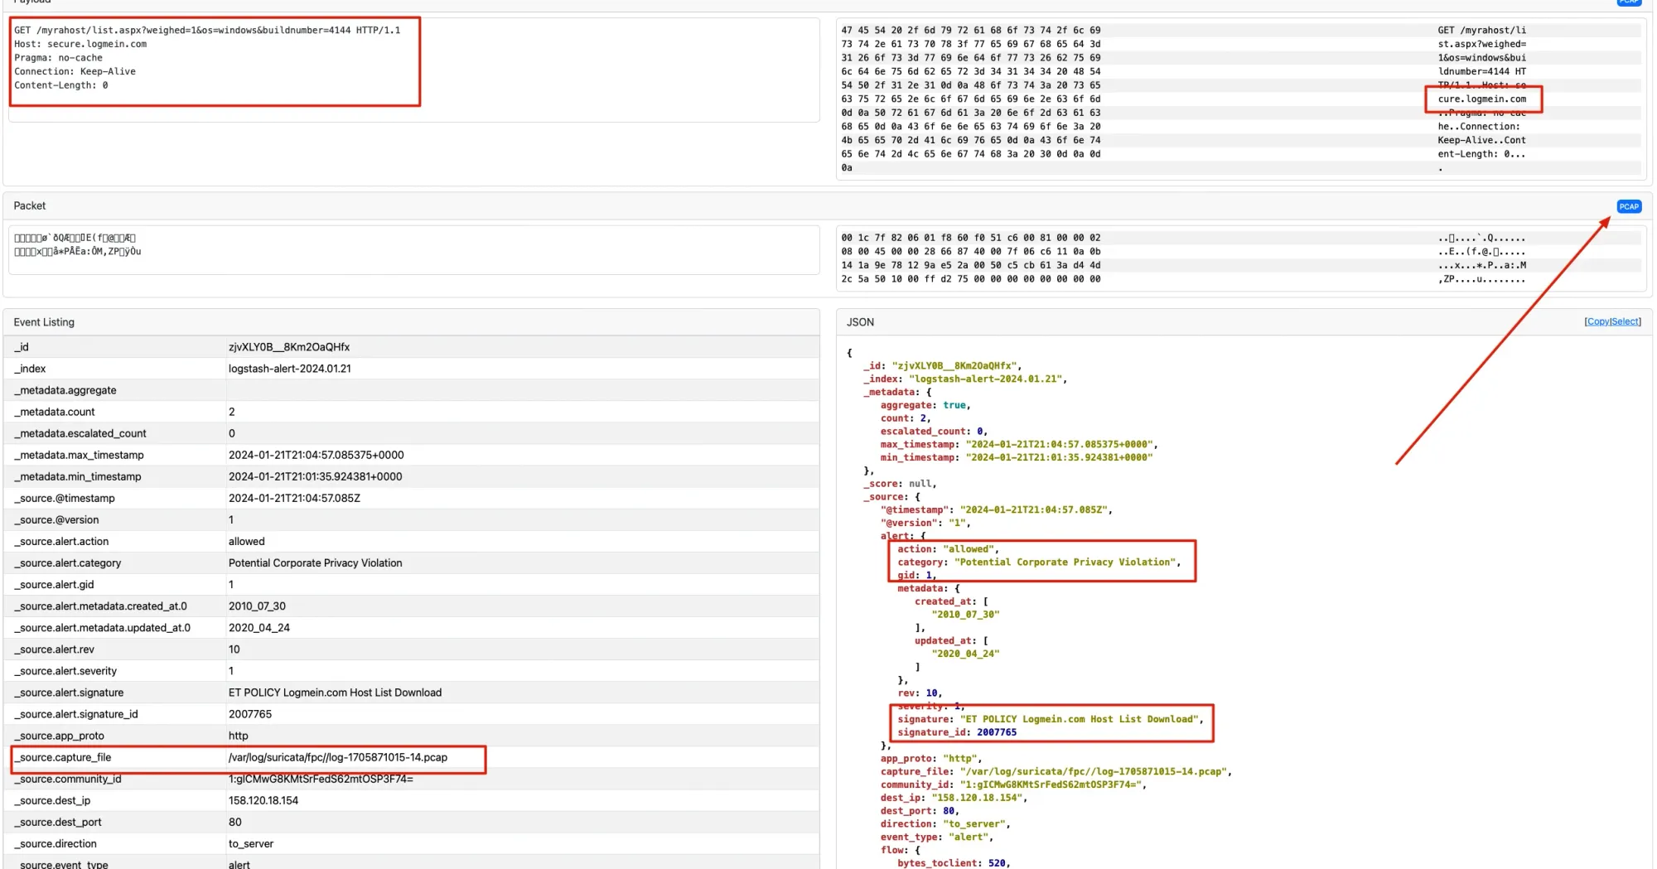Click payload hex row starting "47 45 54 20"

point(971,30)
